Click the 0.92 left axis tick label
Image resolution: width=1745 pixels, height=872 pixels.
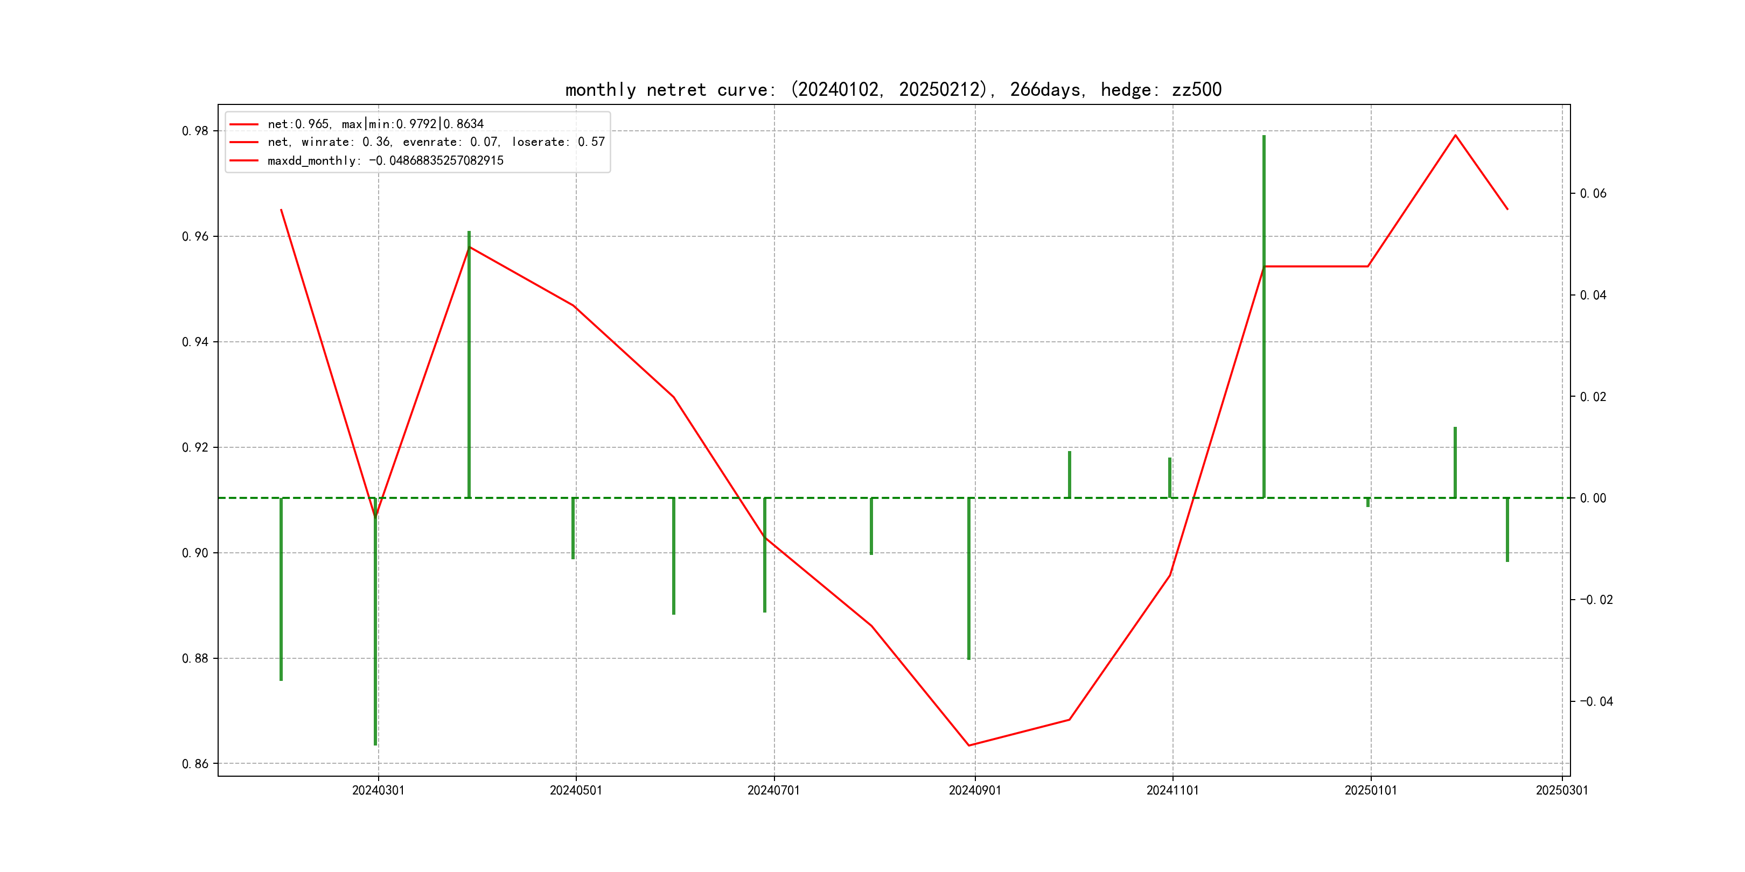tap(195, 447)
